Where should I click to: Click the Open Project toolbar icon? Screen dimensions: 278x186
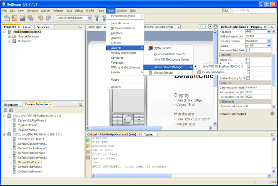point(22,18)
